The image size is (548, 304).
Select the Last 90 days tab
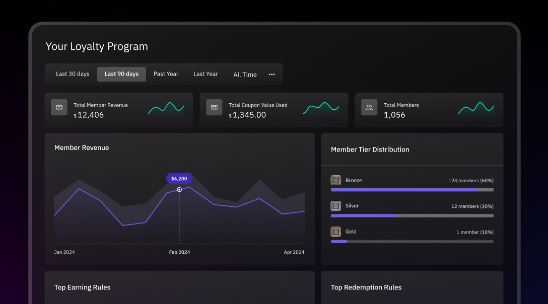click(x=121, y=74)
